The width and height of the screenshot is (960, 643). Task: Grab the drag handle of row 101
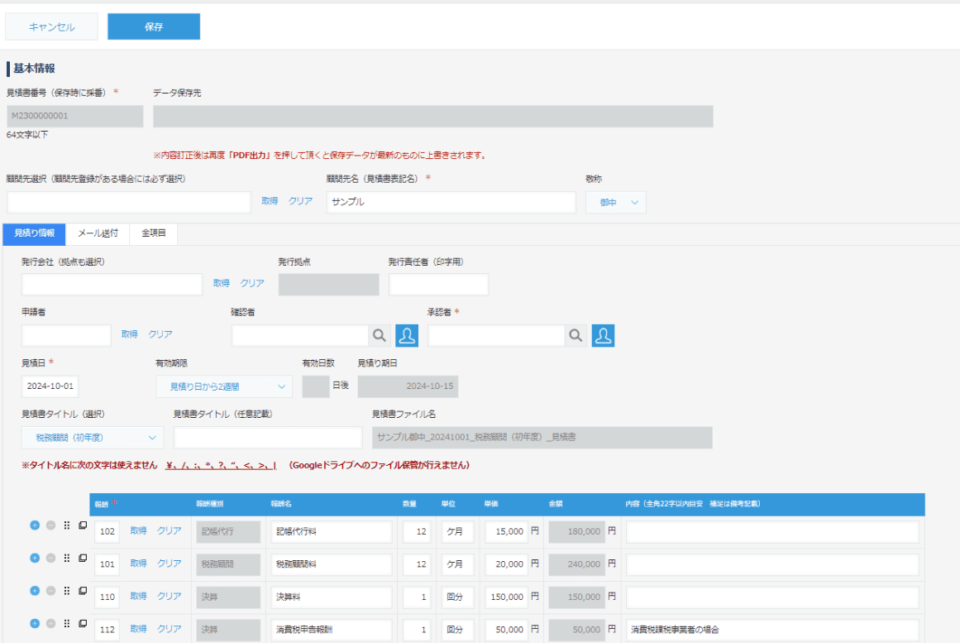(67, 558)
